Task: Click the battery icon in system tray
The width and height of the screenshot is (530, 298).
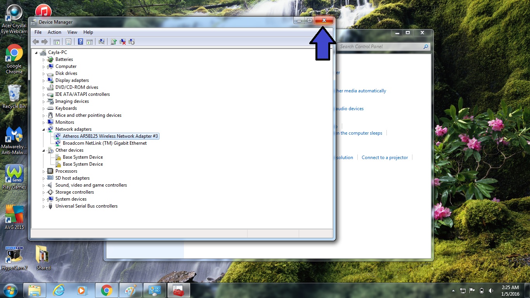Action: point(482,291)
